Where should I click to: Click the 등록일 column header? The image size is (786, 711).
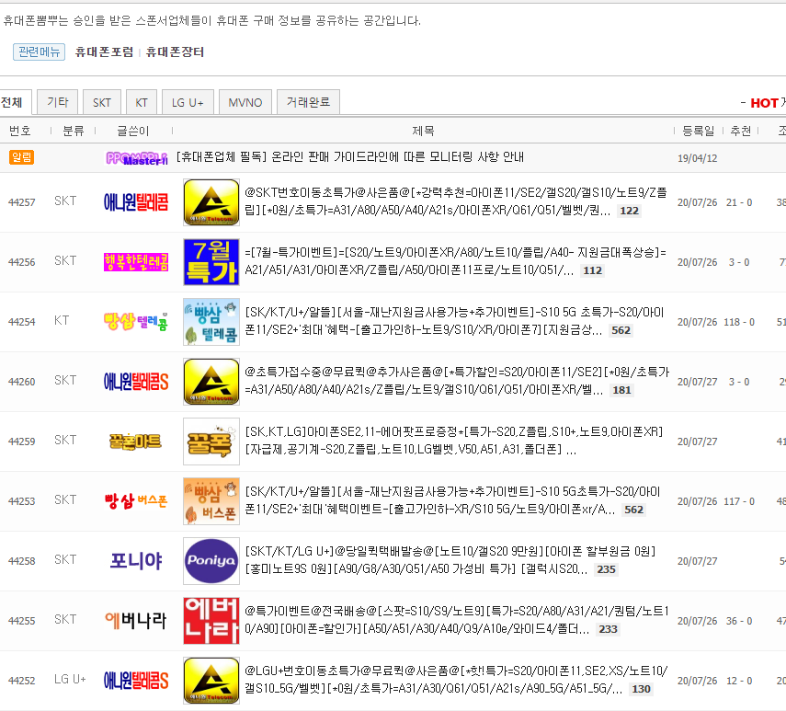(699, 131)
